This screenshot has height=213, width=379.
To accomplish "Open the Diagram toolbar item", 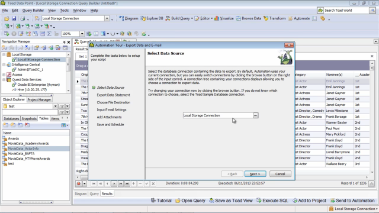I will coord(129,18).
